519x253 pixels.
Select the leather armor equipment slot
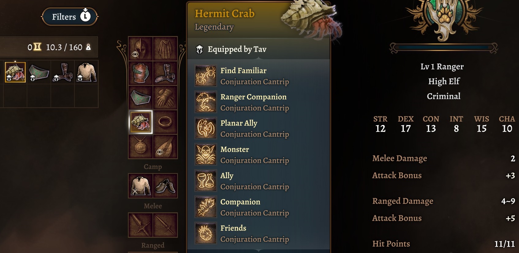click(141, 73)
